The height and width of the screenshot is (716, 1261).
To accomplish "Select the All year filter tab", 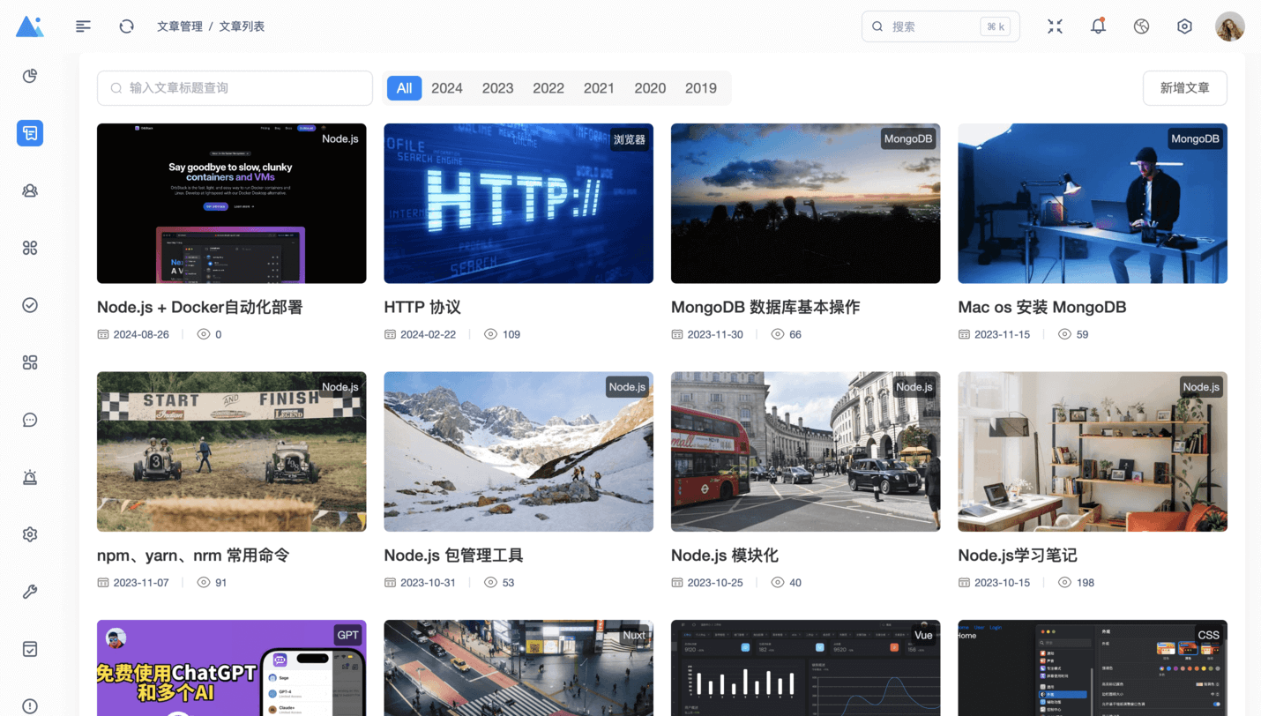I will coord(404,88).
